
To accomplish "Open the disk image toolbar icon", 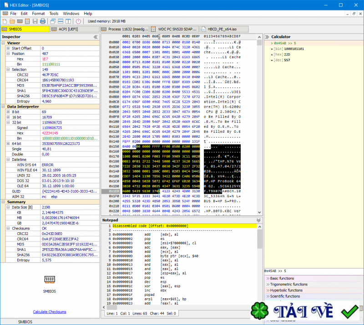I will [x=27, y=21].
